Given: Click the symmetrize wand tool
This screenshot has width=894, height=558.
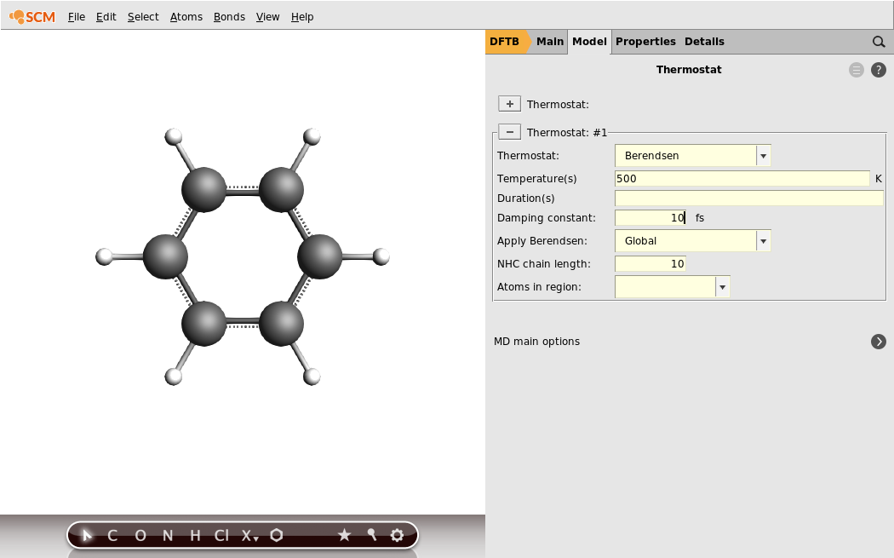Looking at the screenshot, I should (372, 535).
